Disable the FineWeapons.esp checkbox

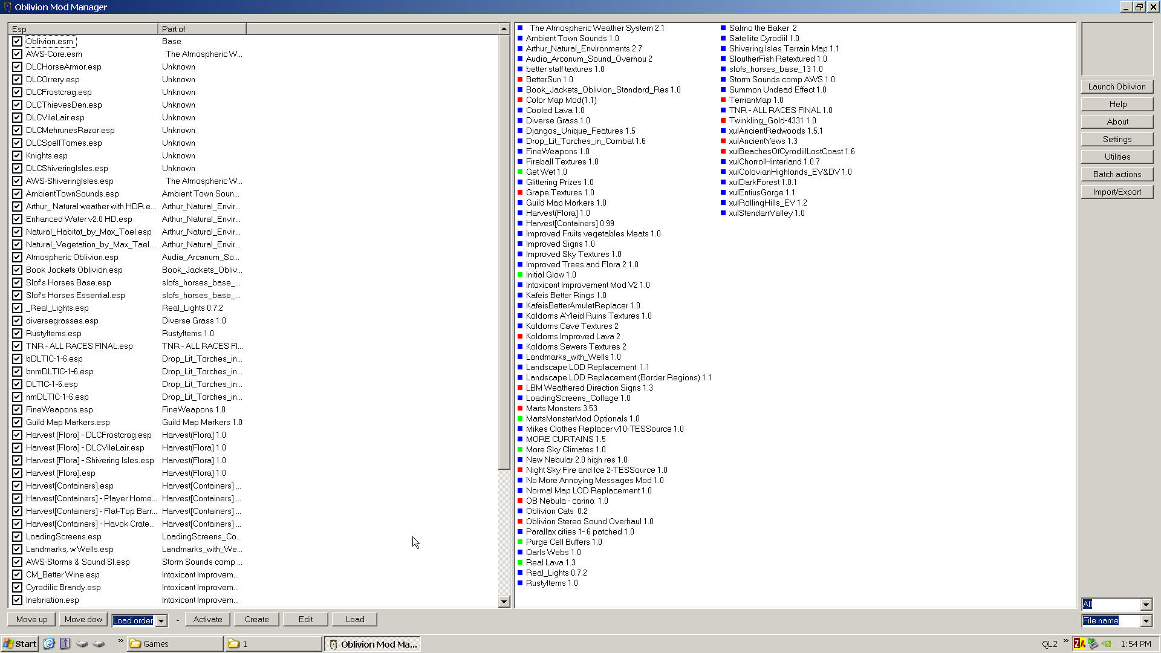tap(17, 409)
